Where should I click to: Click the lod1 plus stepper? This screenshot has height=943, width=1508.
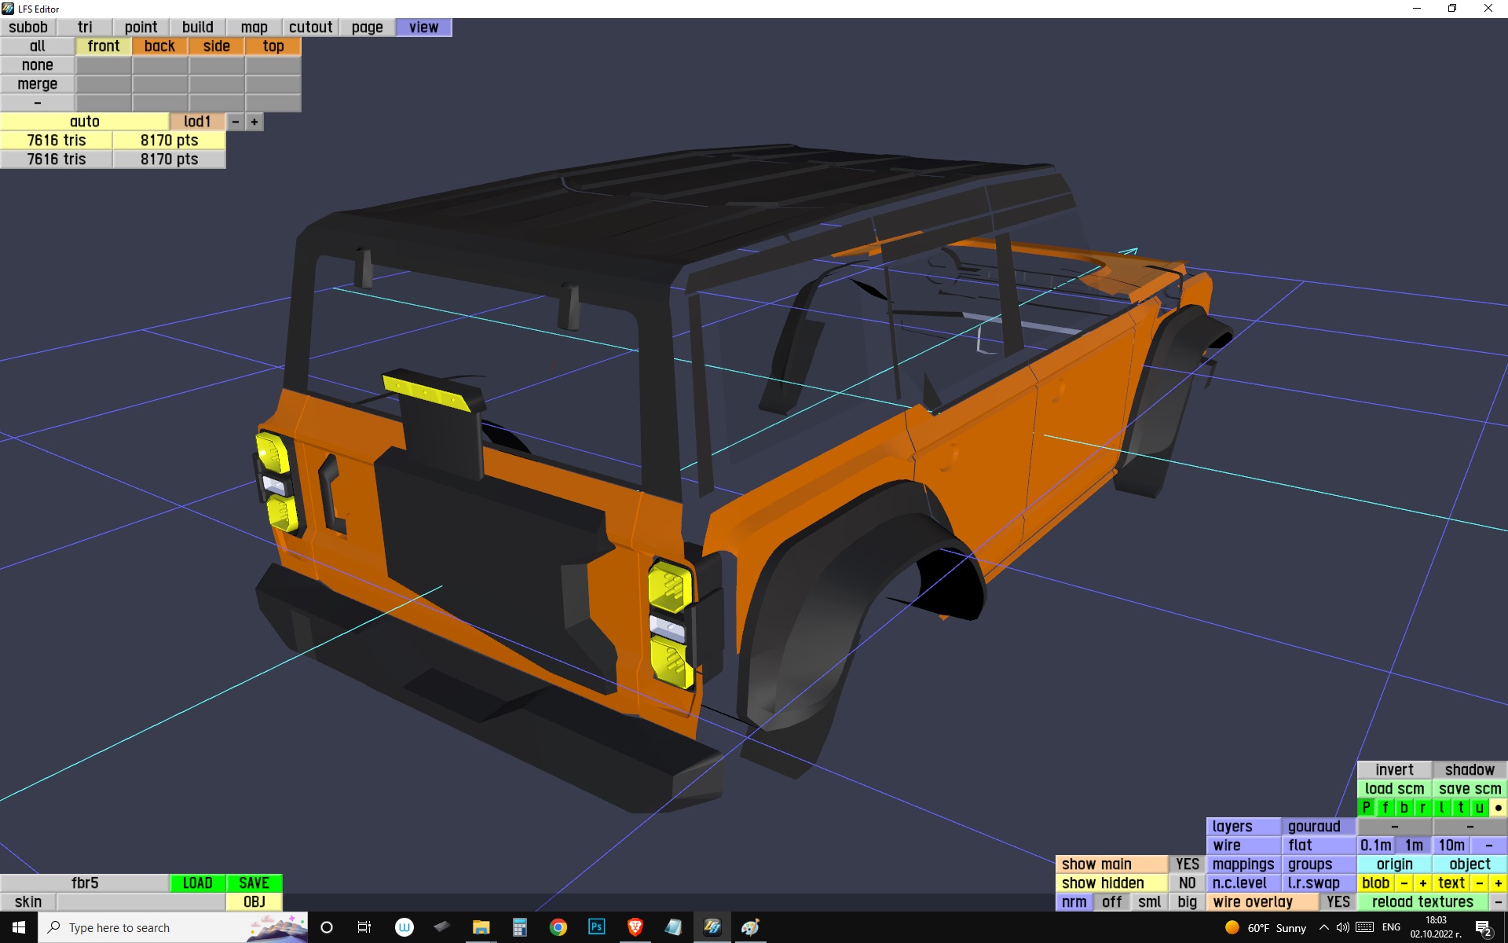tap(254, 122)
